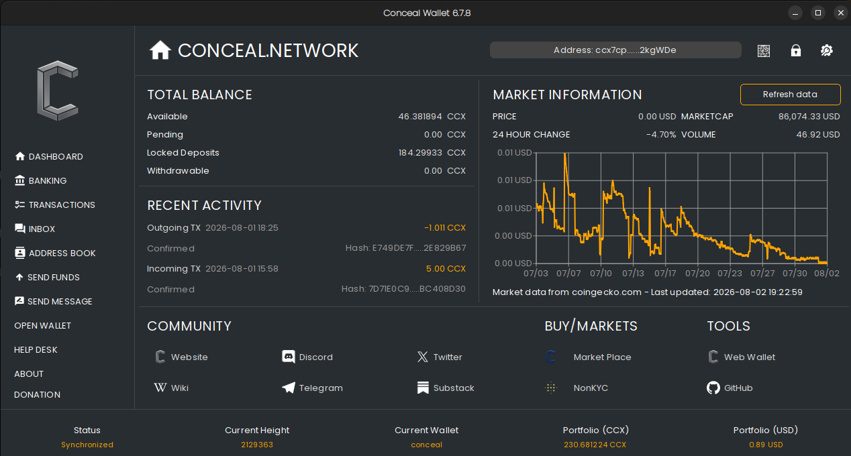This screenshot has width=851, height=456.
Task: Click the Conceal logo in the sidebar
Action: tap(58, 91)
